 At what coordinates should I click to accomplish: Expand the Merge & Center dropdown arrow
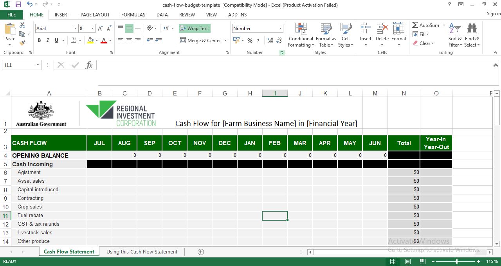click(x=225, y=40)
